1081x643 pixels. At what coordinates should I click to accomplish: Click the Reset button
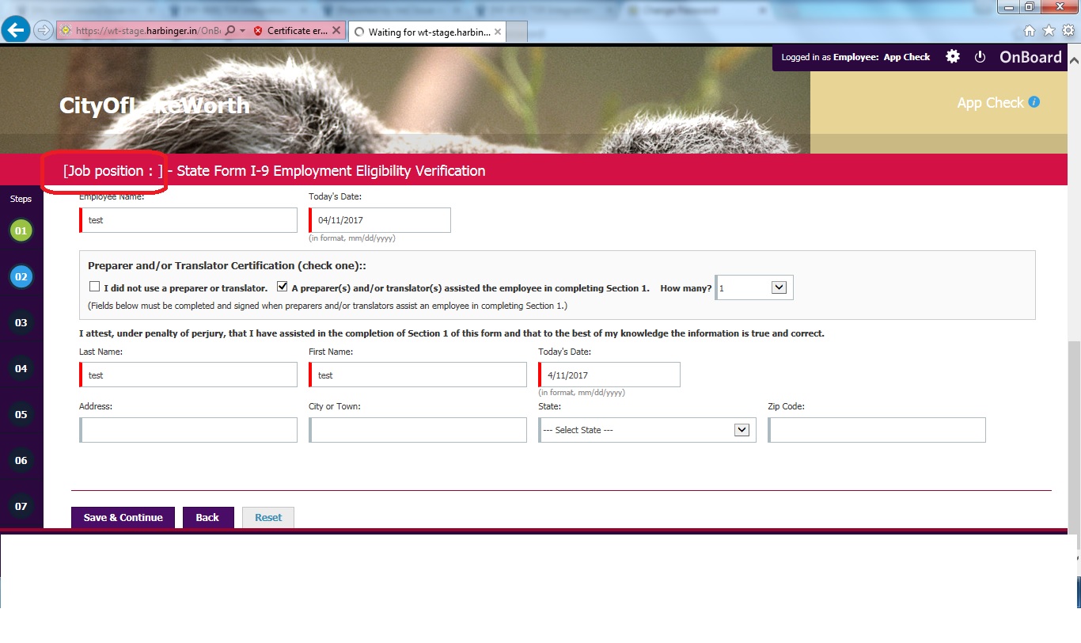[x=267, y=517]
